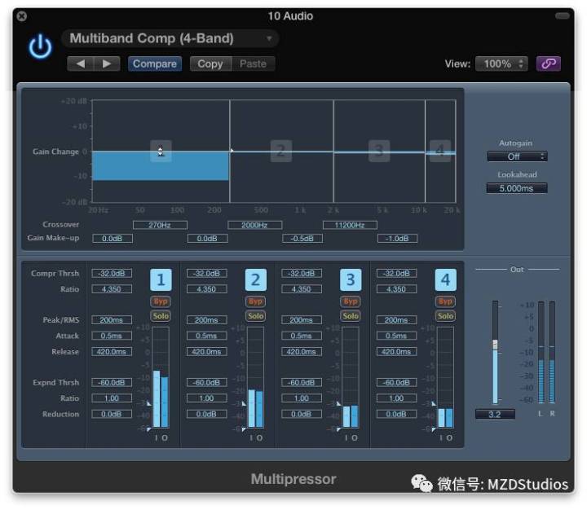Image resolution: width=587 pixels, height=510 pixels.
Task: Solo band 1
Action: 161,316
